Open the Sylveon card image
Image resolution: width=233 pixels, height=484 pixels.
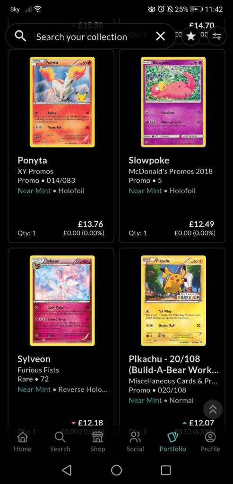[62, 301]
